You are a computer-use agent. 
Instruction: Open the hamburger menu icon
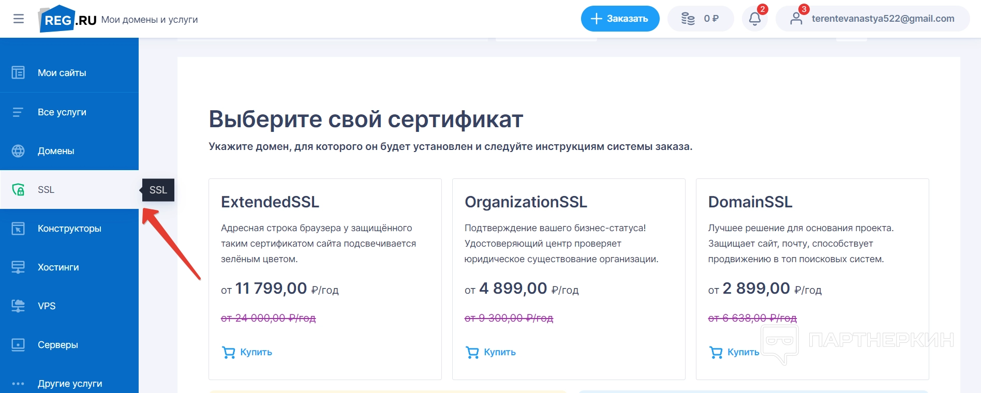point(19,19)
